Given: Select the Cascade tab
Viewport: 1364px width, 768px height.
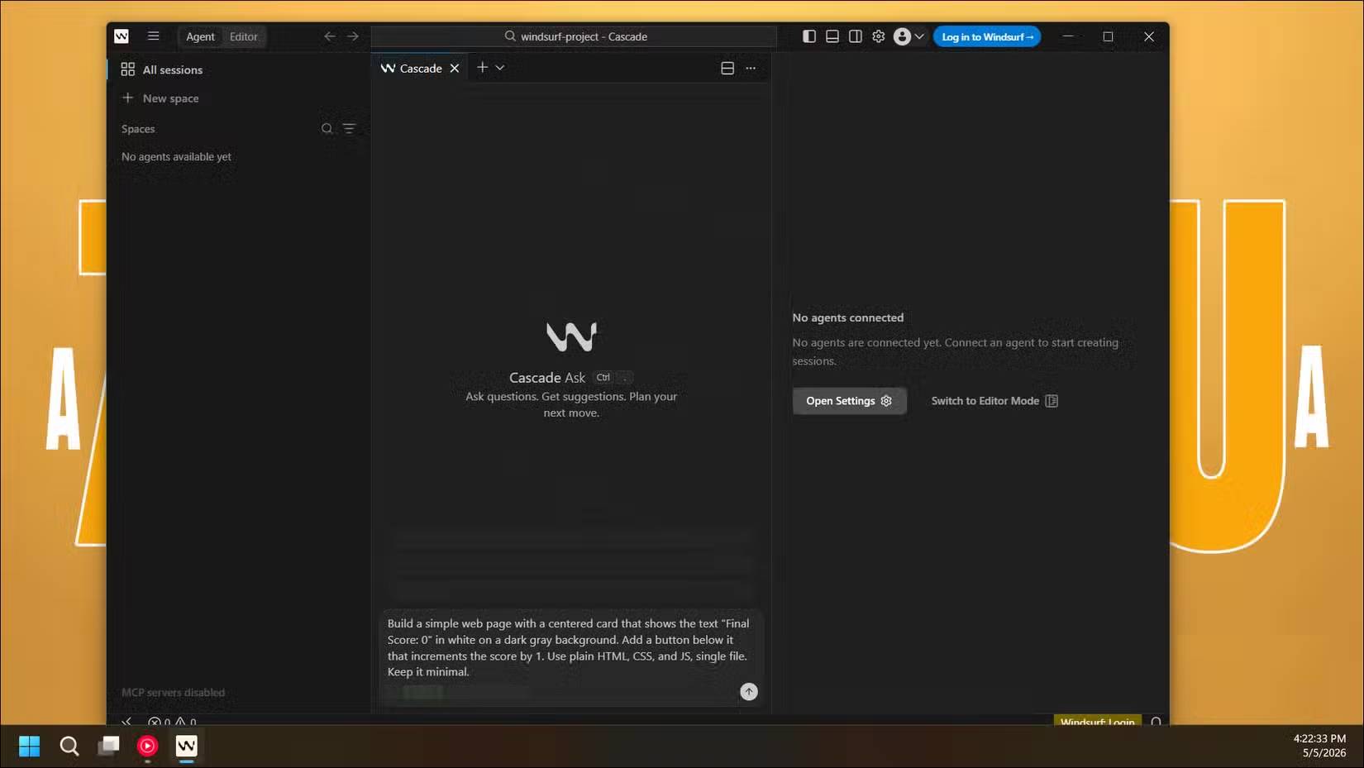Looking at the screenshot, I should (x=421, y=69).
